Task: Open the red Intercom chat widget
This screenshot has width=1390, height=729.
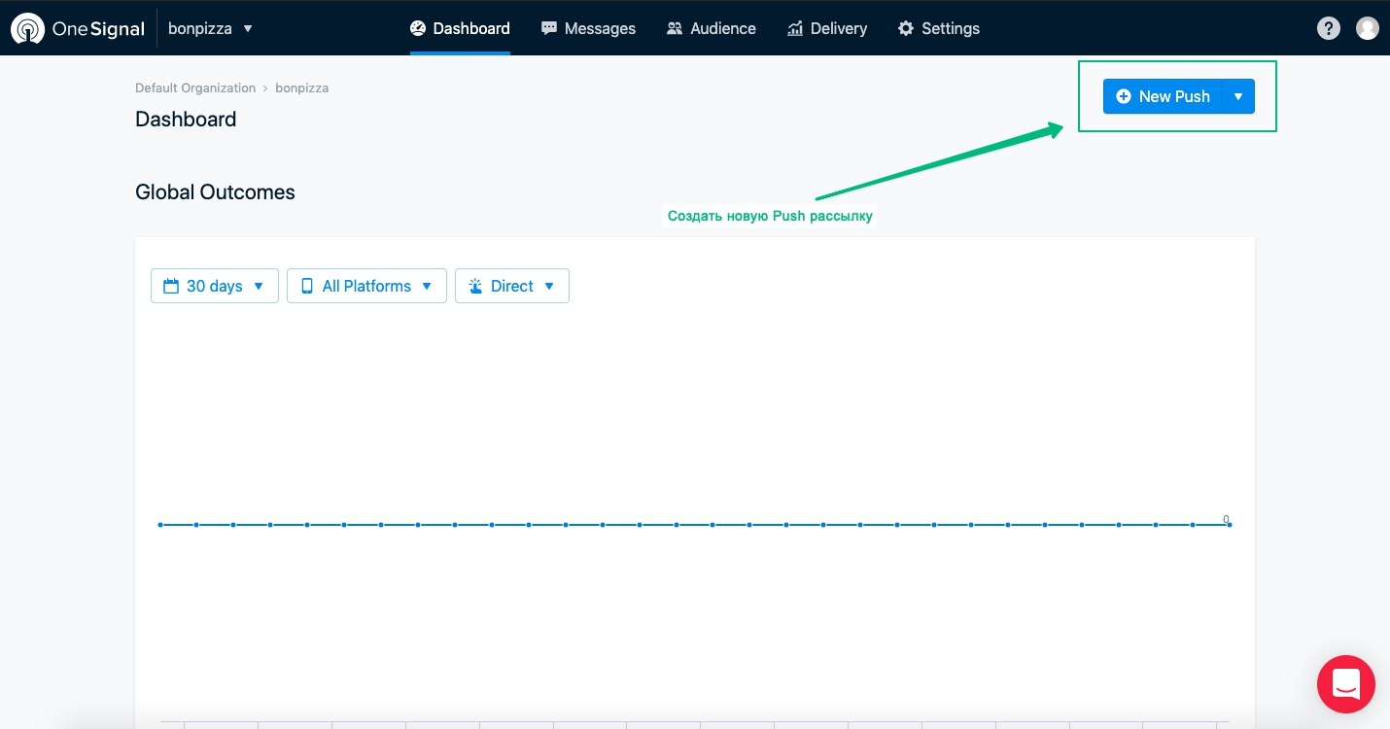Action: click(x=1345, y=684)
